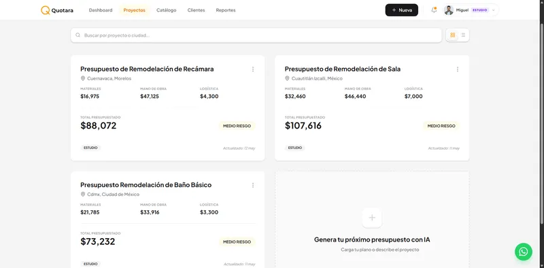Image resolution: width=544 pixels, height=268 pixels.
Task: Click the Quotara logo
Action: 57,10
